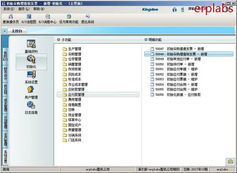This screenshot has height=173, width=237.
Task: Select 50056 初始化数据 - 应付账款
Action: click(175, 95)
